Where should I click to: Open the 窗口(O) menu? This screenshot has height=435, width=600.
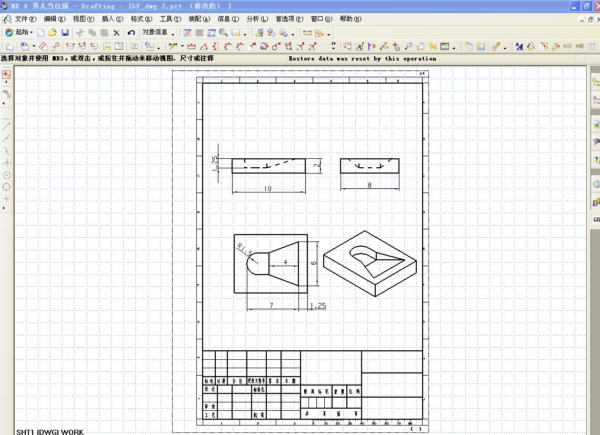(x=322, y=19)
